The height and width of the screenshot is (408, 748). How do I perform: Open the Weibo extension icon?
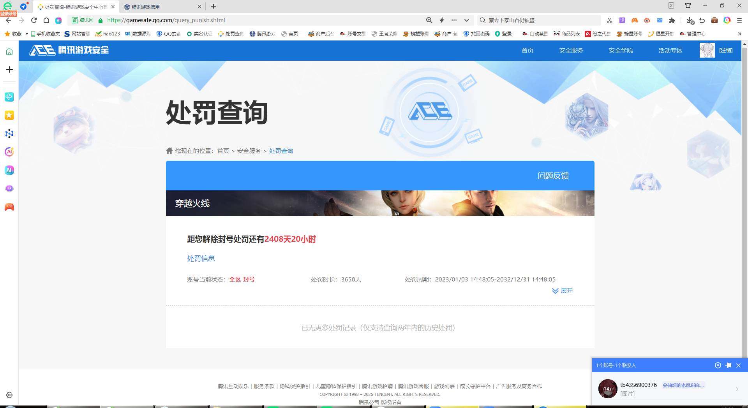coord(647,20)
